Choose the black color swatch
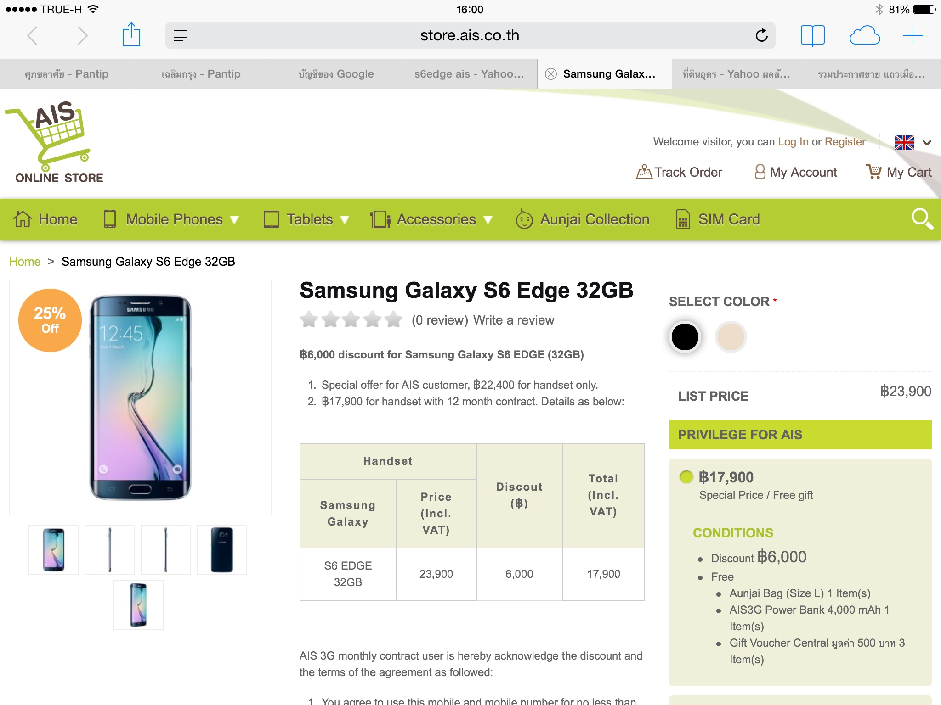Image resolution: width=941 pixels, height=705 pixels. 685,337
